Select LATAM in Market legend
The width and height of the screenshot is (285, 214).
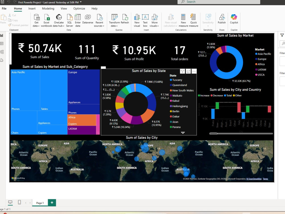point(260,70)
